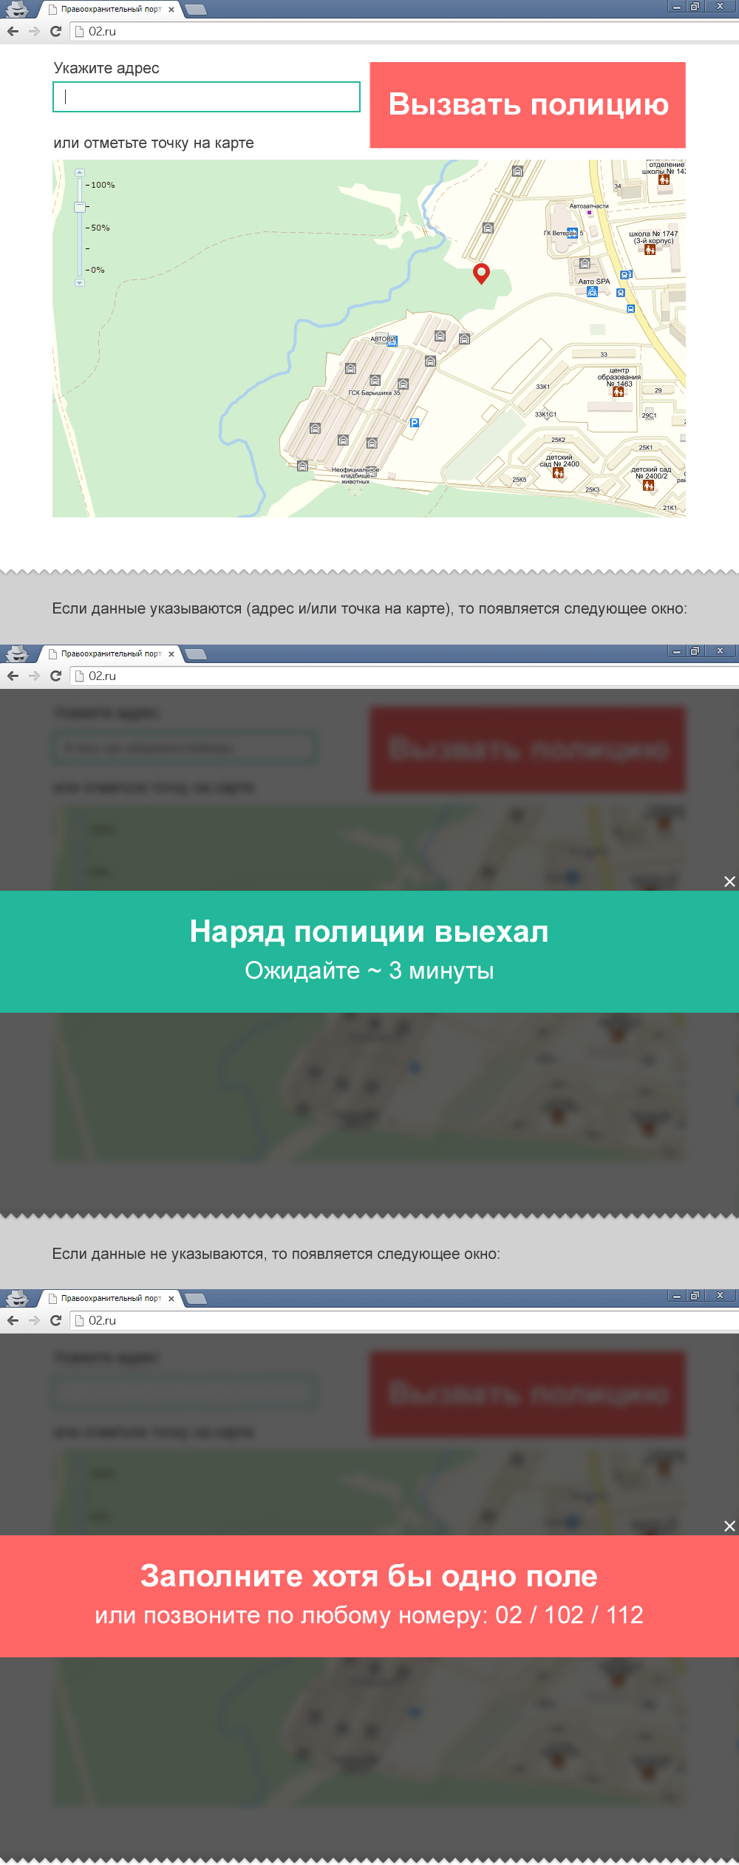Dismiss the red 'Заполните хотя бы одно поле' banner
Screen dimensions: 739x1865
coord(729,1526)
